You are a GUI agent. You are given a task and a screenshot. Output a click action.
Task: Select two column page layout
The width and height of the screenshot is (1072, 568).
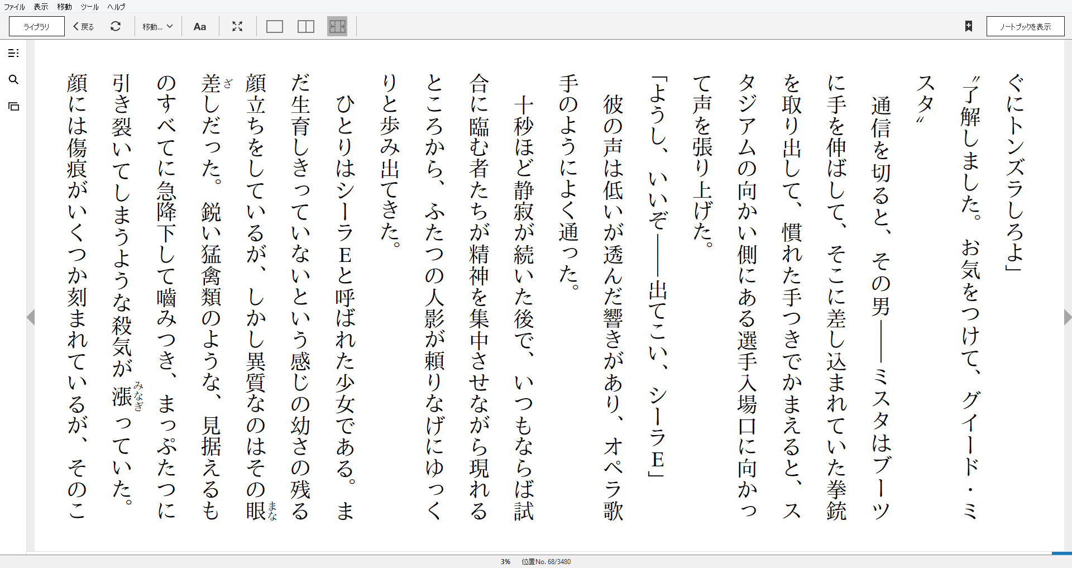[306, 26]
